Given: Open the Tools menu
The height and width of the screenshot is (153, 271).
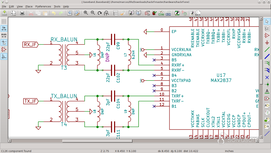Looking at the screenshot, I should pos(57,6).
